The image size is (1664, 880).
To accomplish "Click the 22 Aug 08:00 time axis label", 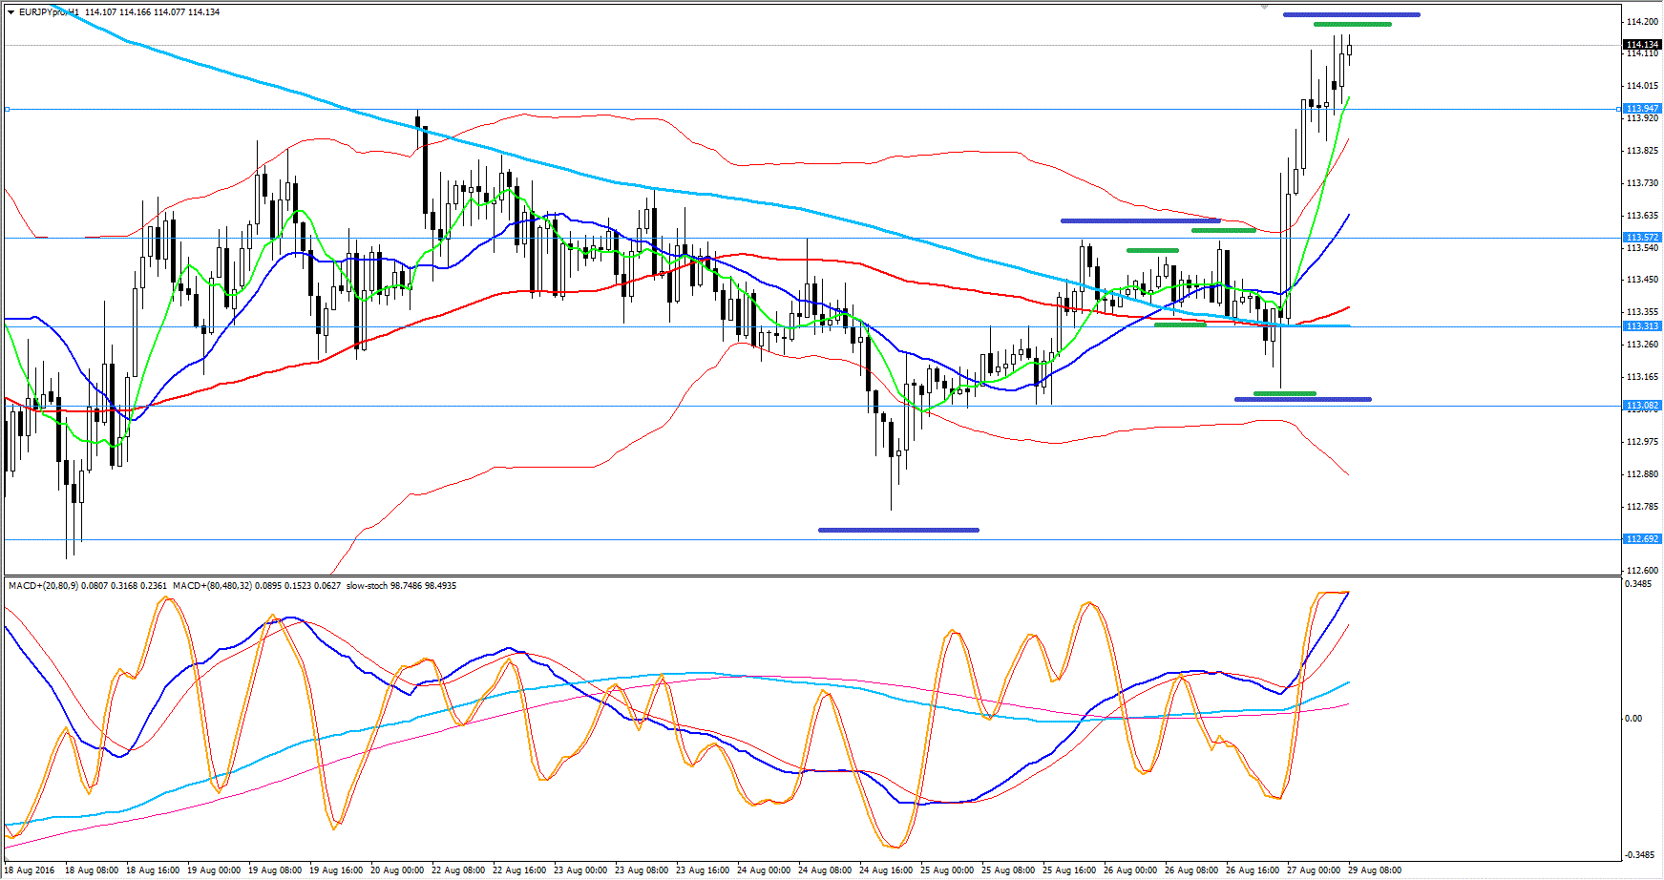I will pos(457,870).
